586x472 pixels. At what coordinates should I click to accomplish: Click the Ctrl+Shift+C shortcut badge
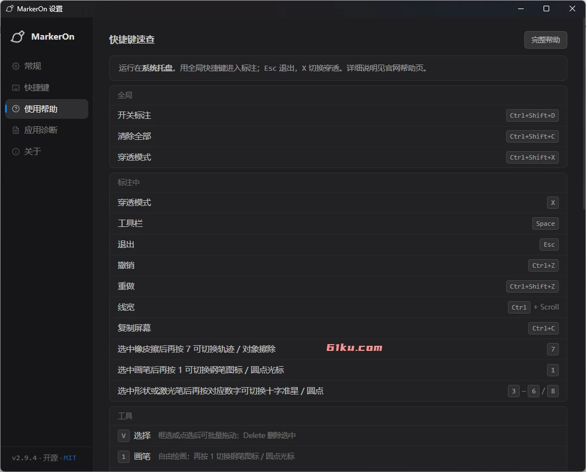tap(532, 136)
